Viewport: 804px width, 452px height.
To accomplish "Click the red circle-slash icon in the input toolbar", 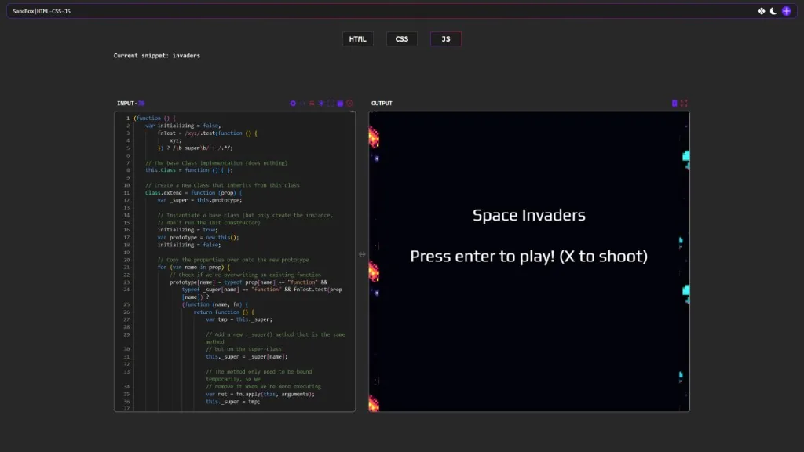I will click(349, 103).
